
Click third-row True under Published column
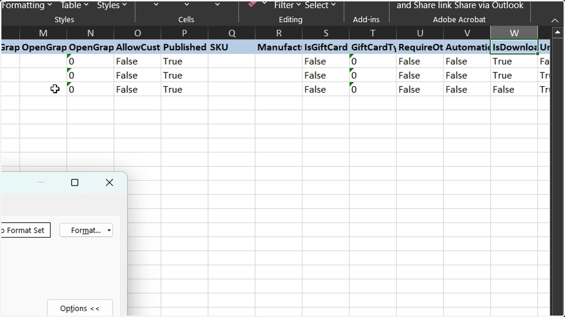coord(185,90)
